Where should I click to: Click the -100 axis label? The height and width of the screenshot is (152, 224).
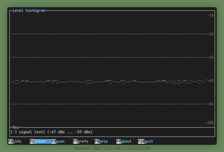(x=209, y=123)
